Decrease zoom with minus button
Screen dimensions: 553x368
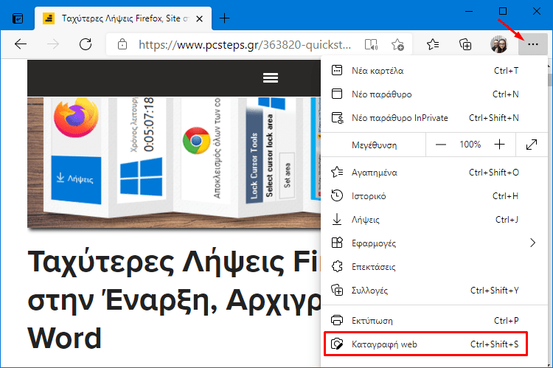point(440,145)
